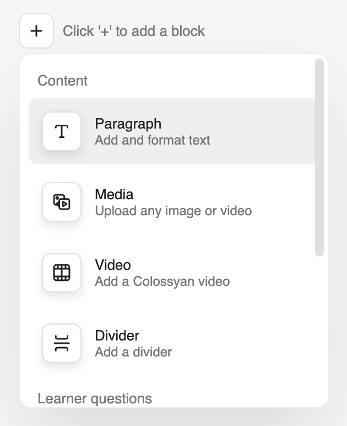Image resolution: width=347 pixels, height=426 pixels.
Task: Click the scrollbar track below the thumb
Action: [x=319, y=326]
